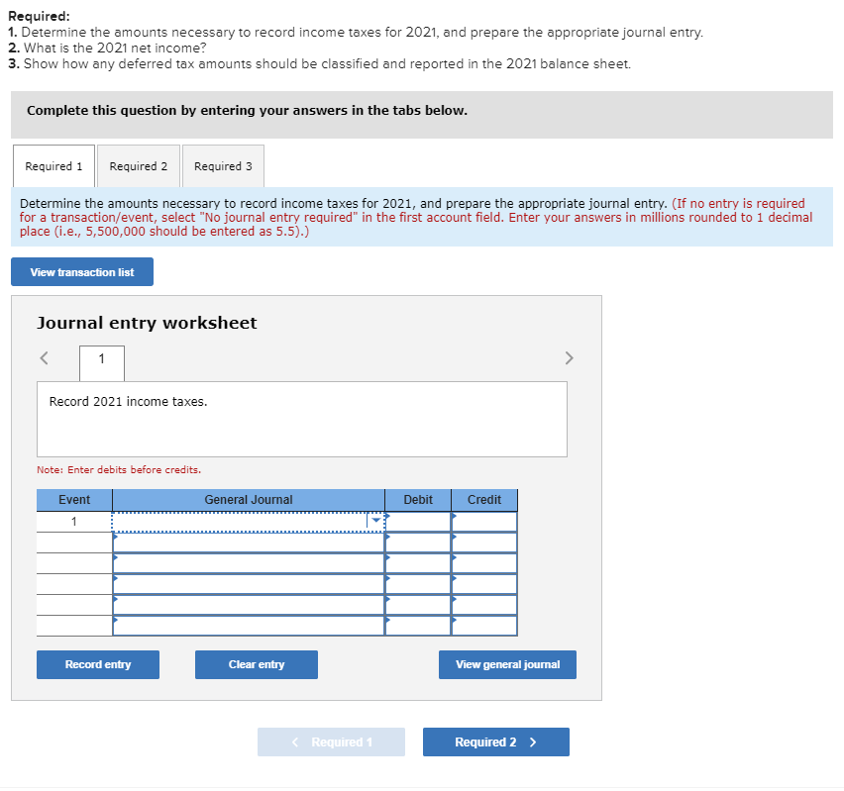Switch to the Required 2 tab
Viewport: 844px width, 791px height.
click(138, 166)
